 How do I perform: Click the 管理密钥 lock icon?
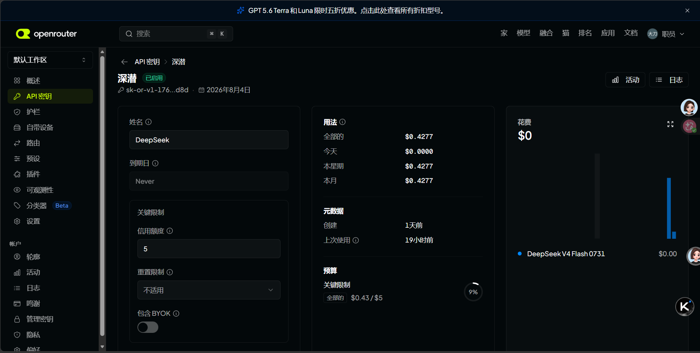tap(17, 319)
